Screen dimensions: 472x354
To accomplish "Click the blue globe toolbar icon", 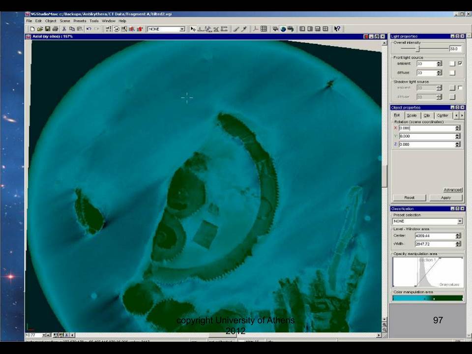I will click(x=283, y=29).
